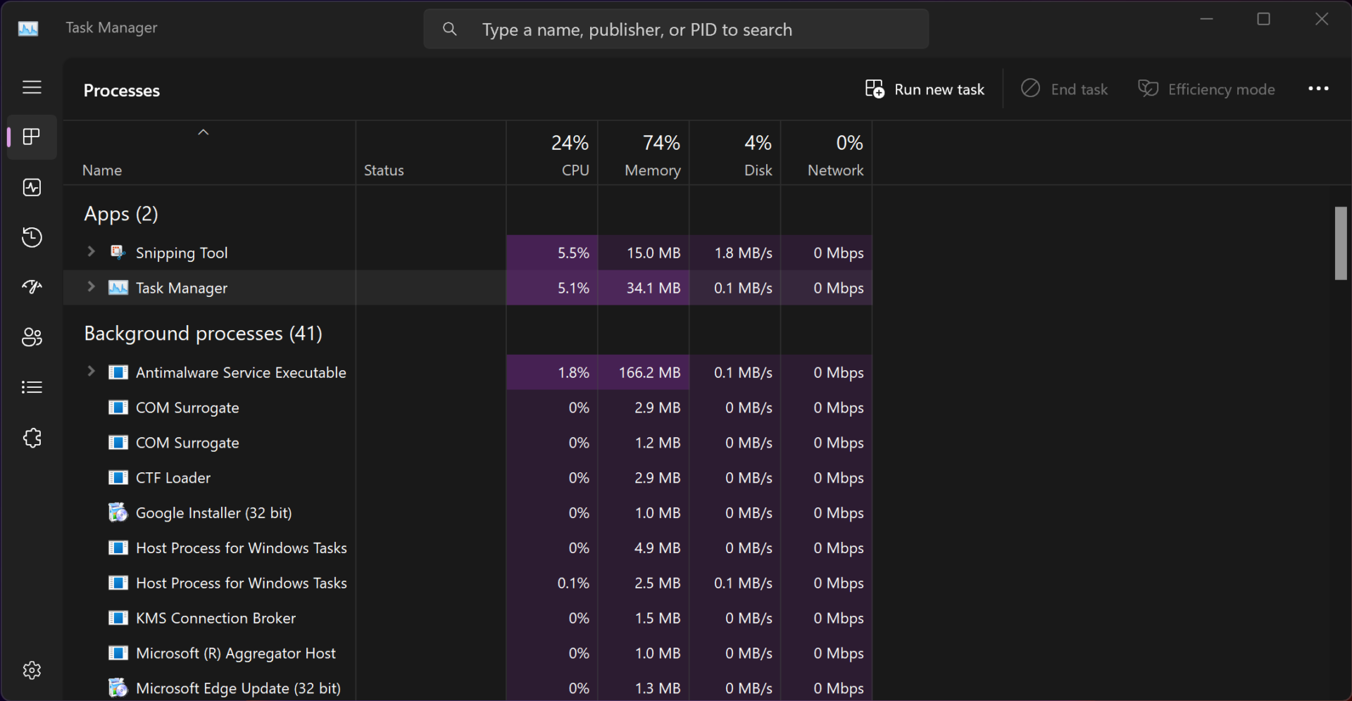Image resolution: width=1352 pixels, height=701 pixels.
Task: Expand the Task Manager process group
Action: [91, 287]
